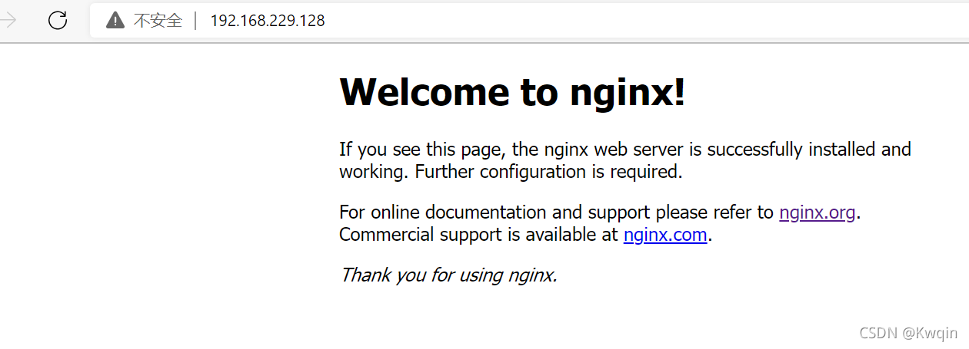Click the forward navigation arrow
Viewport: 969px width, 349px height.
pos(9,21)
